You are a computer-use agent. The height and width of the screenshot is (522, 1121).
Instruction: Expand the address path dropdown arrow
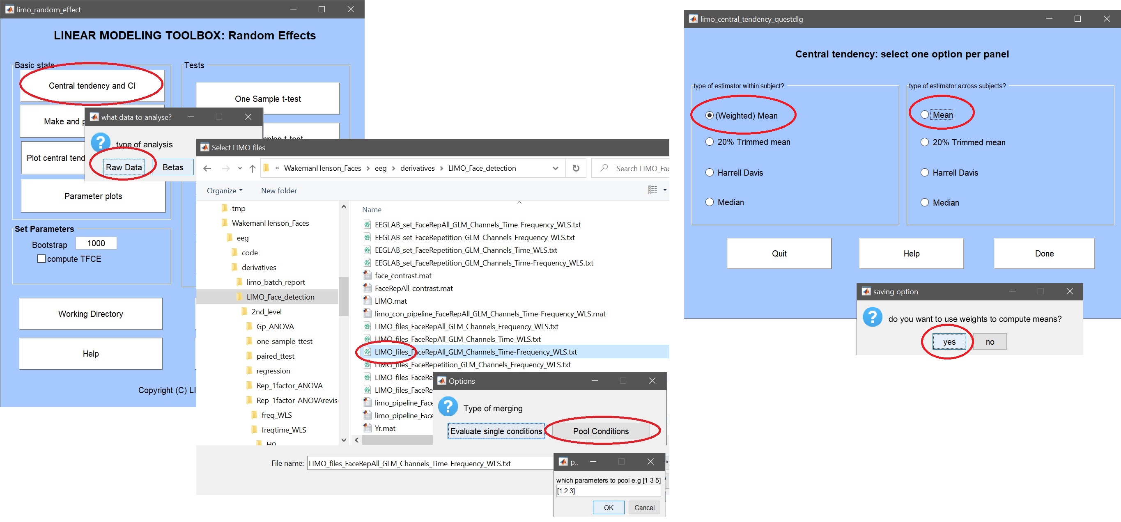click(x=555, y=168)
